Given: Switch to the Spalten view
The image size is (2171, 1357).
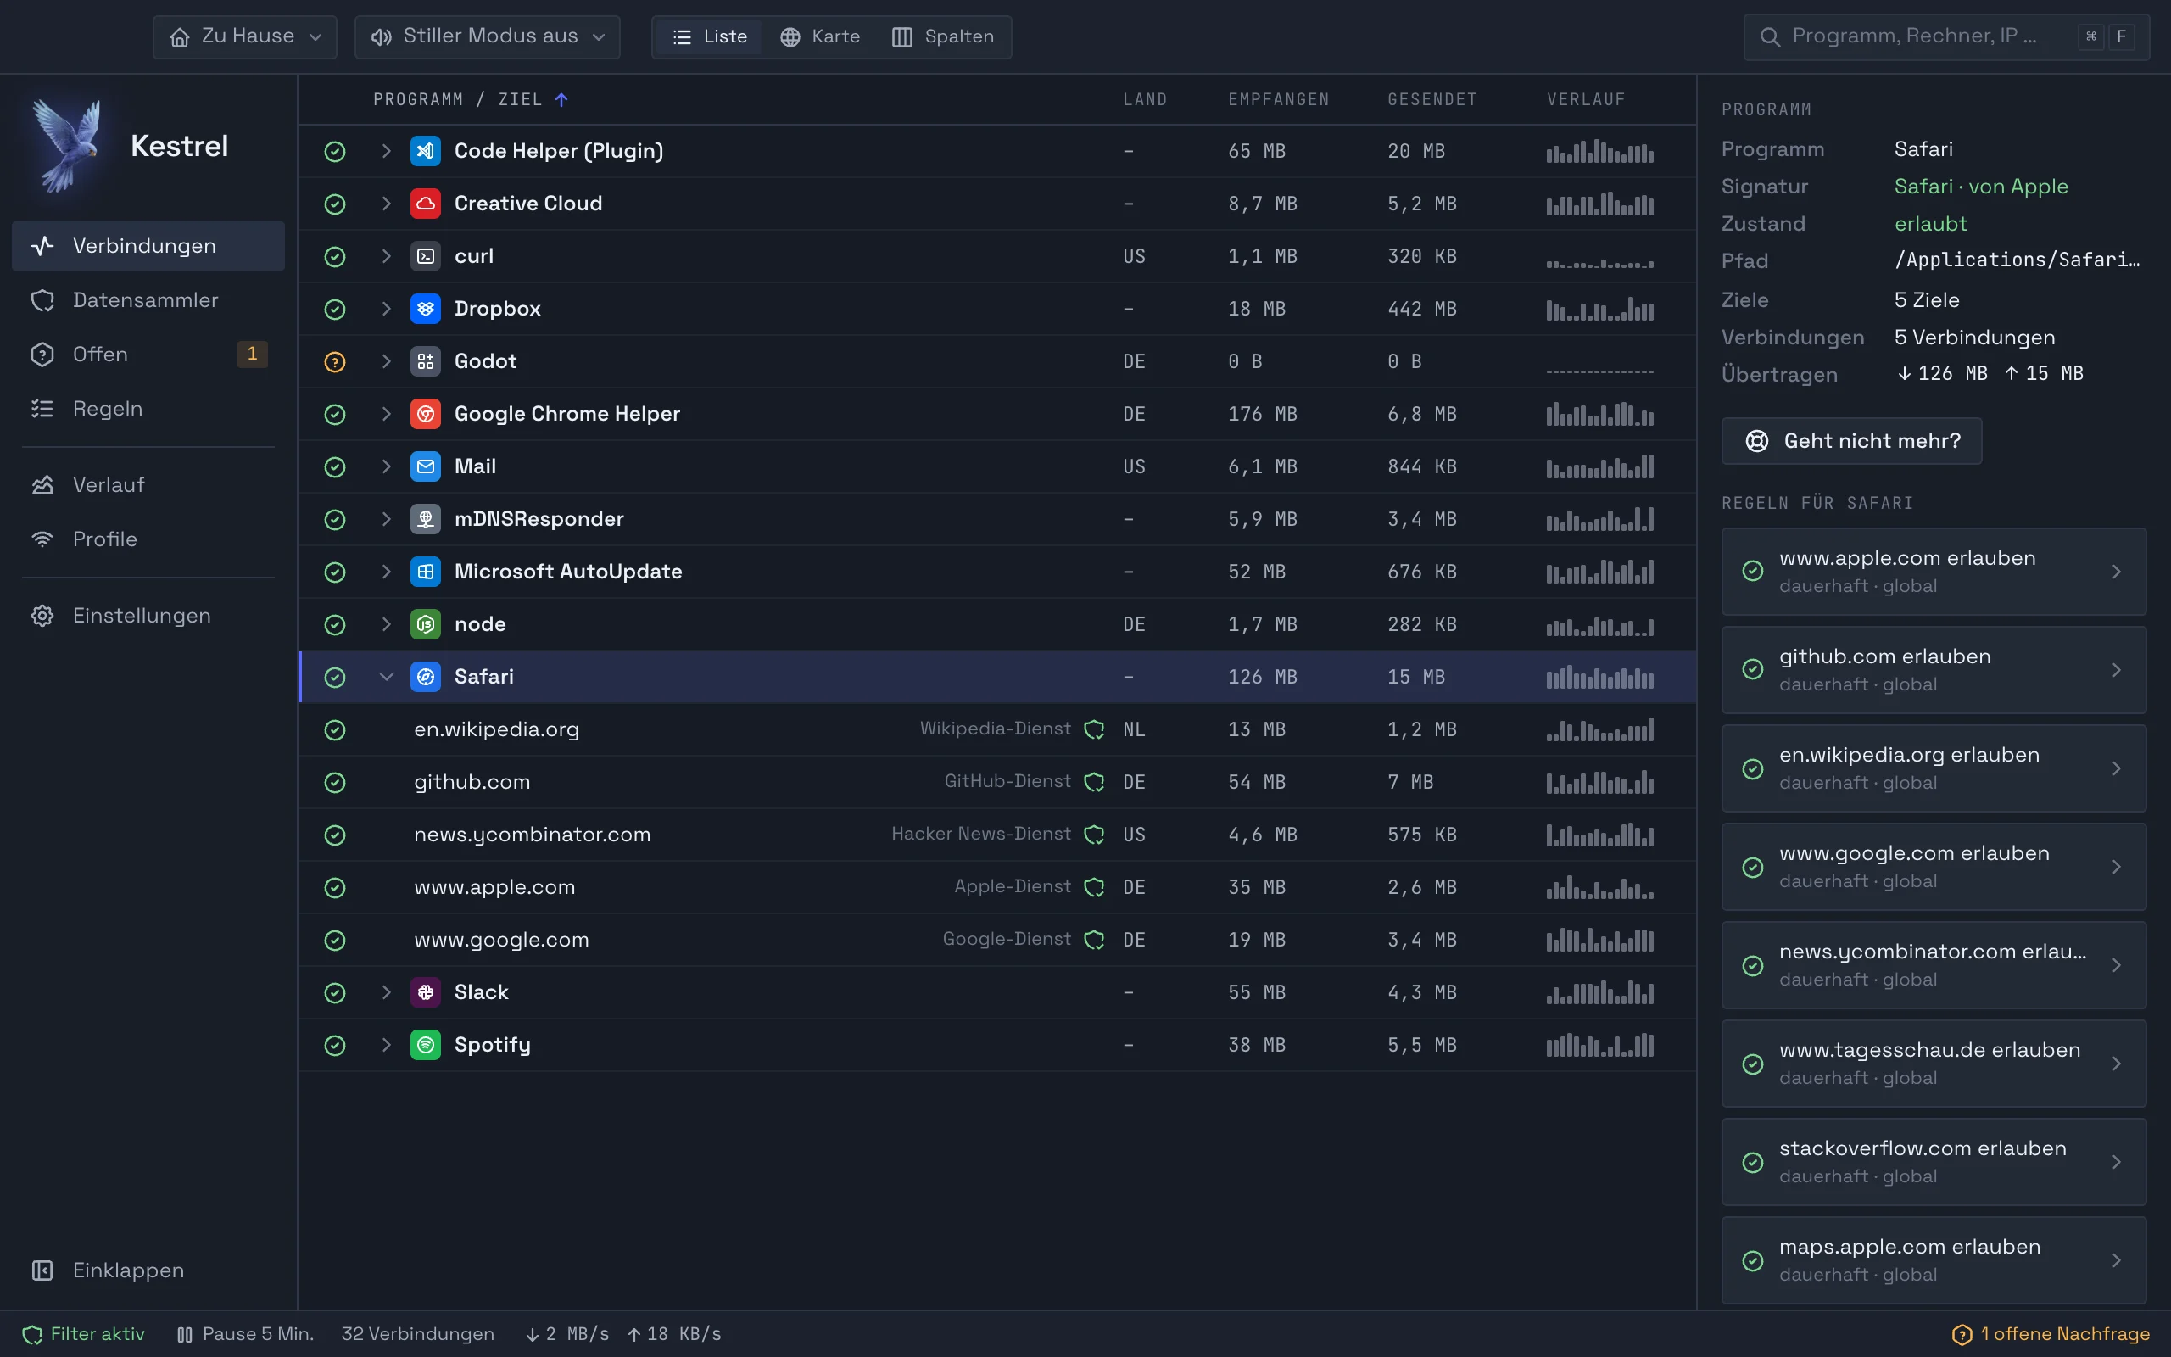Looking at the screenshot, I should click(943, 36).
